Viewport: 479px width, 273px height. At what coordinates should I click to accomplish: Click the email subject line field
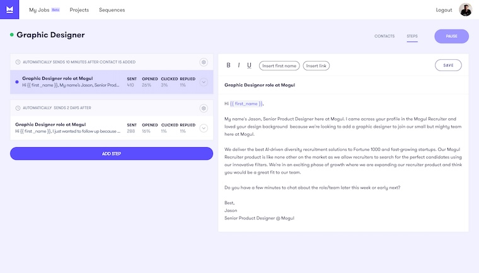tap(343, 85)
